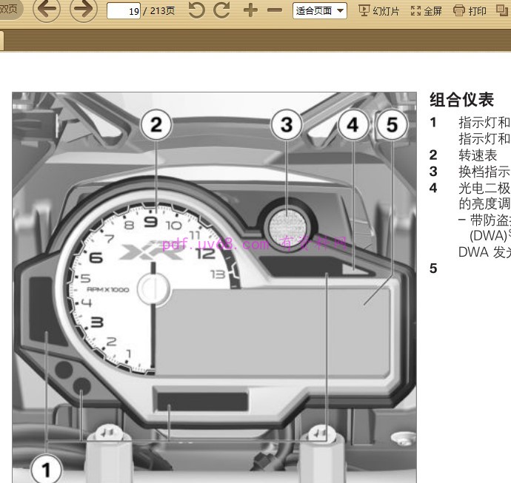This screenshot has width=511, height=483.
Task: Click the 双页 double-page view button
Action: pyautogui.click(x=9, y=10)
